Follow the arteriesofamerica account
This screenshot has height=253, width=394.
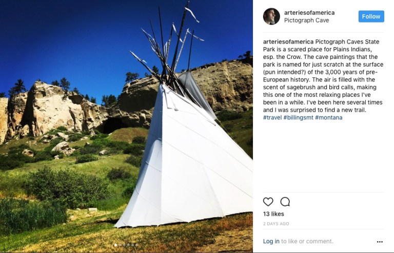(x=371, y=16)
